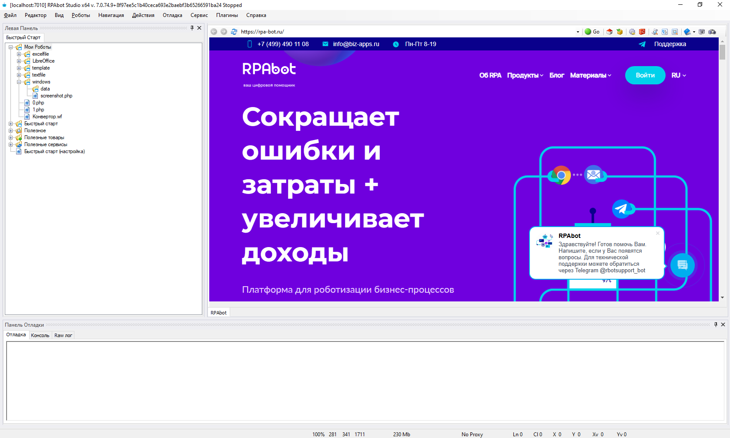Select the 1.php file
This screenshot has height=438, width=730.
click(38, 110)
